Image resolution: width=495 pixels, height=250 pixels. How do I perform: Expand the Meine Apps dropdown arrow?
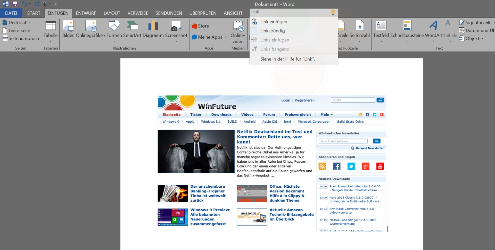[226, 37]
